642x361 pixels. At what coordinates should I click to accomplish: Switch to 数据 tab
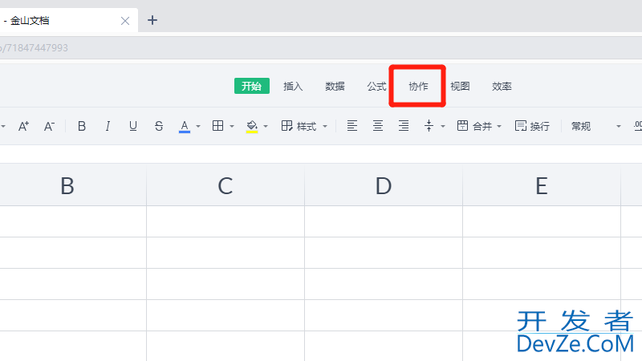coord(335,87)
